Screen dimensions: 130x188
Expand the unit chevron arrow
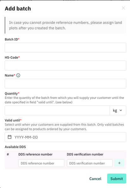(121, 110)
